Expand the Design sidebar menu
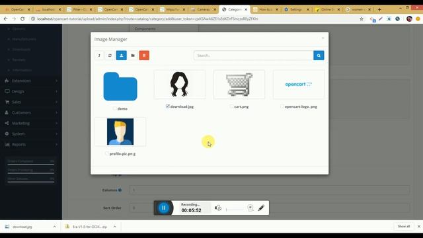Image resolution: width=423 pixels, height=238 pixels. tap(31, 91)
